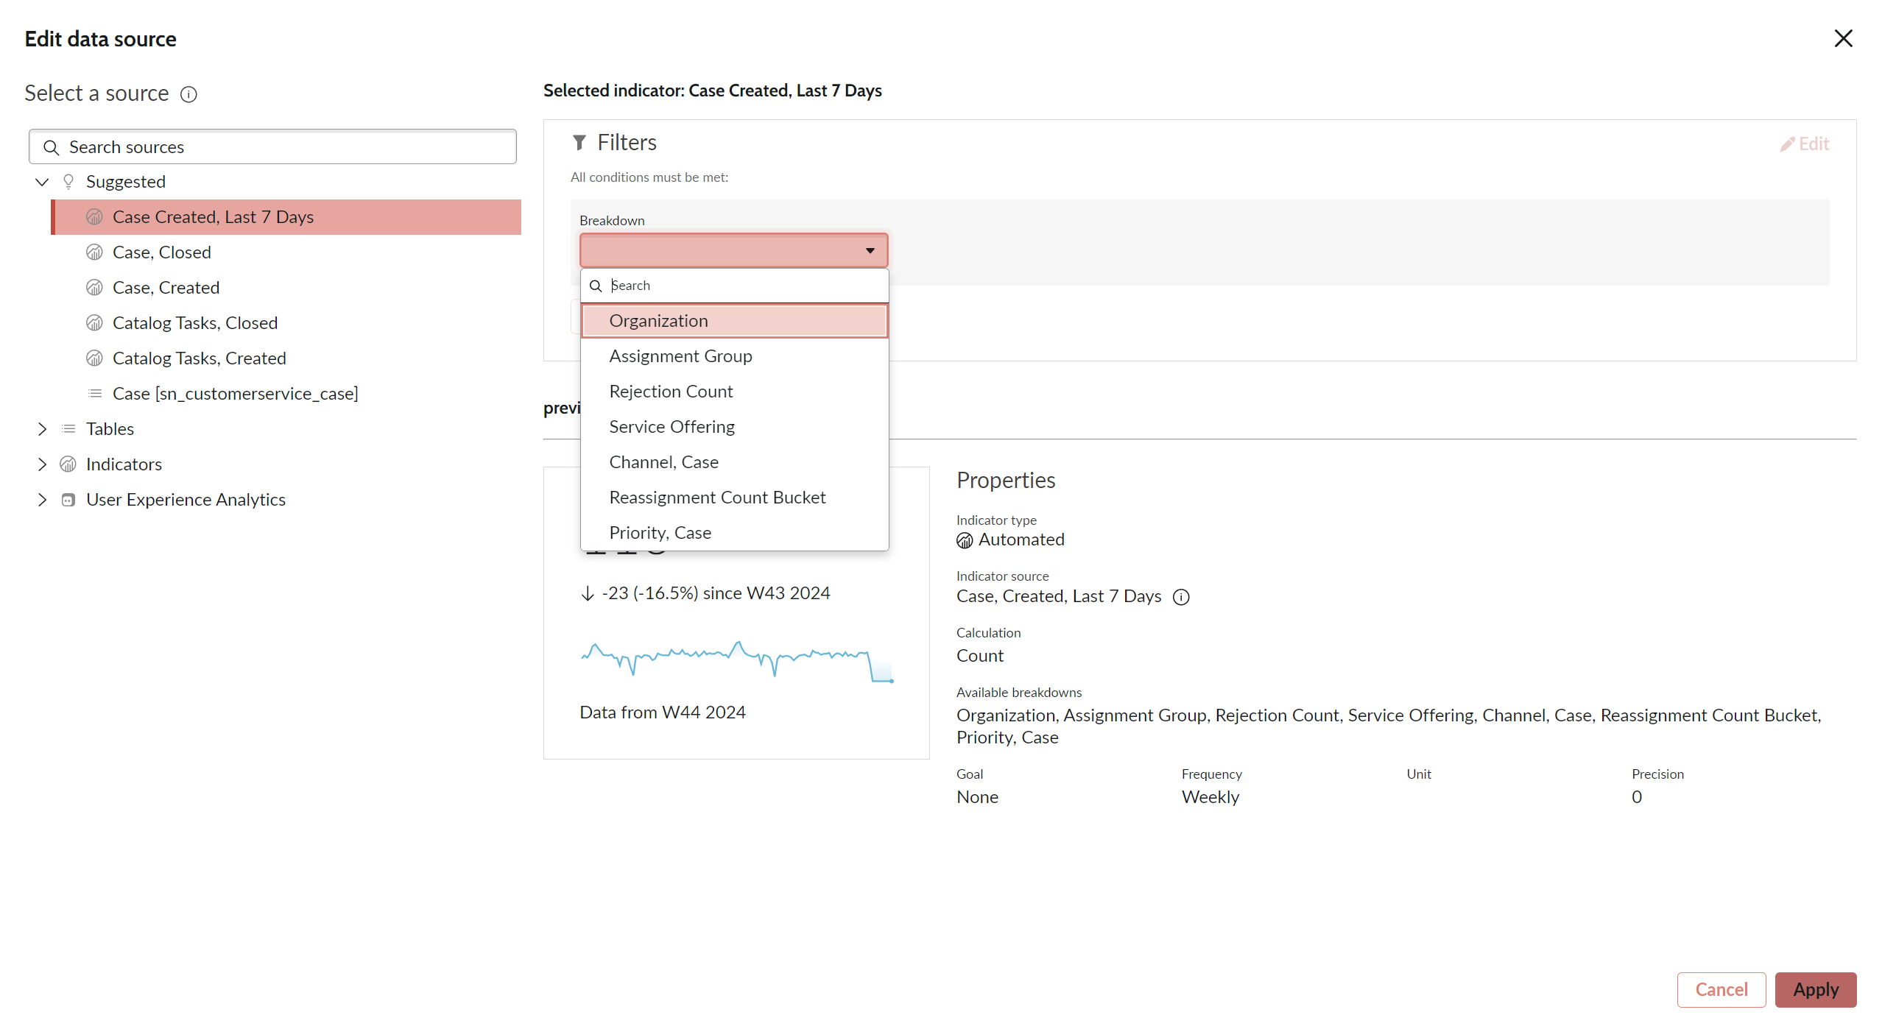This screenshot has width=1882, height=1029.
Task: Expand the Indicators section
Action: pos(42,464)
